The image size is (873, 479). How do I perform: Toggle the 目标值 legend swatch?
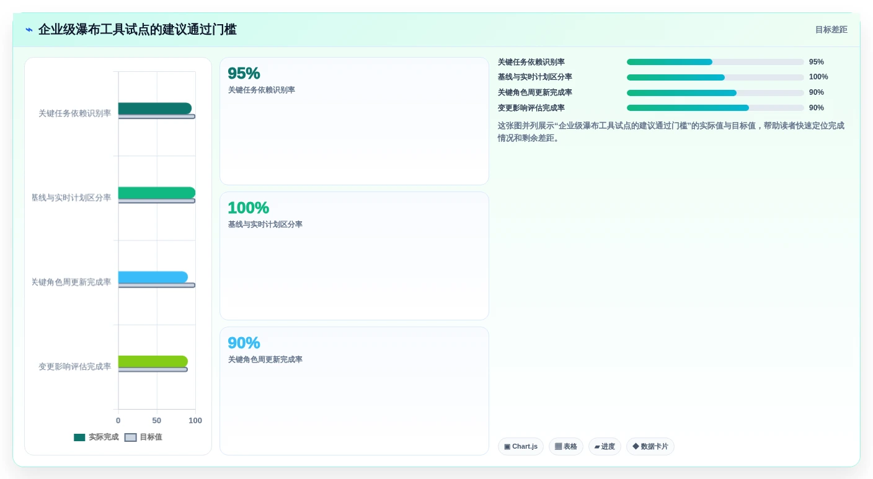[130, 437]
